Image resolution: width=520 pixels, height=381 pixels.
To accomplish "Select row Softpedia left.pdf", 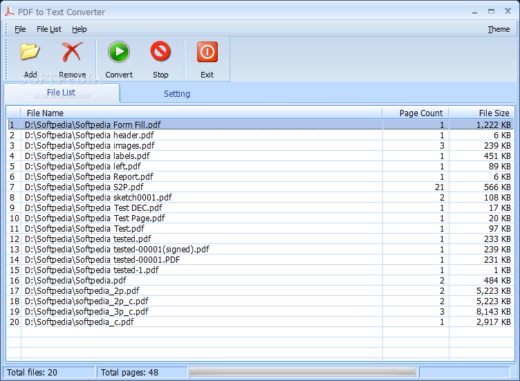I will (260, 166).
